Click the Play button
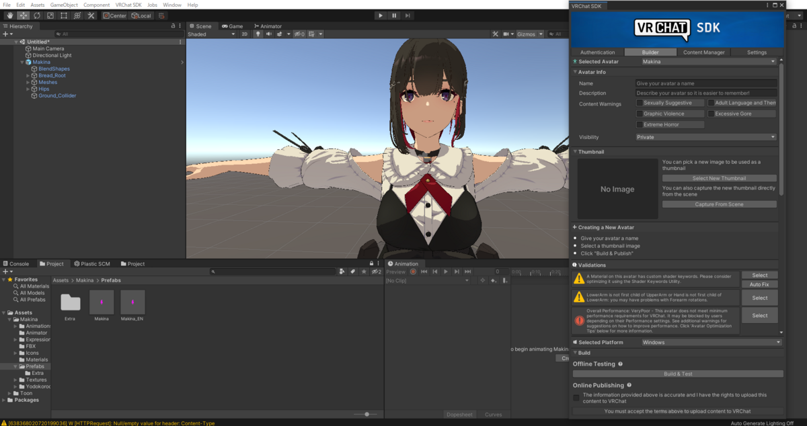This screenshot has height=426, width=807. point(380,15)
